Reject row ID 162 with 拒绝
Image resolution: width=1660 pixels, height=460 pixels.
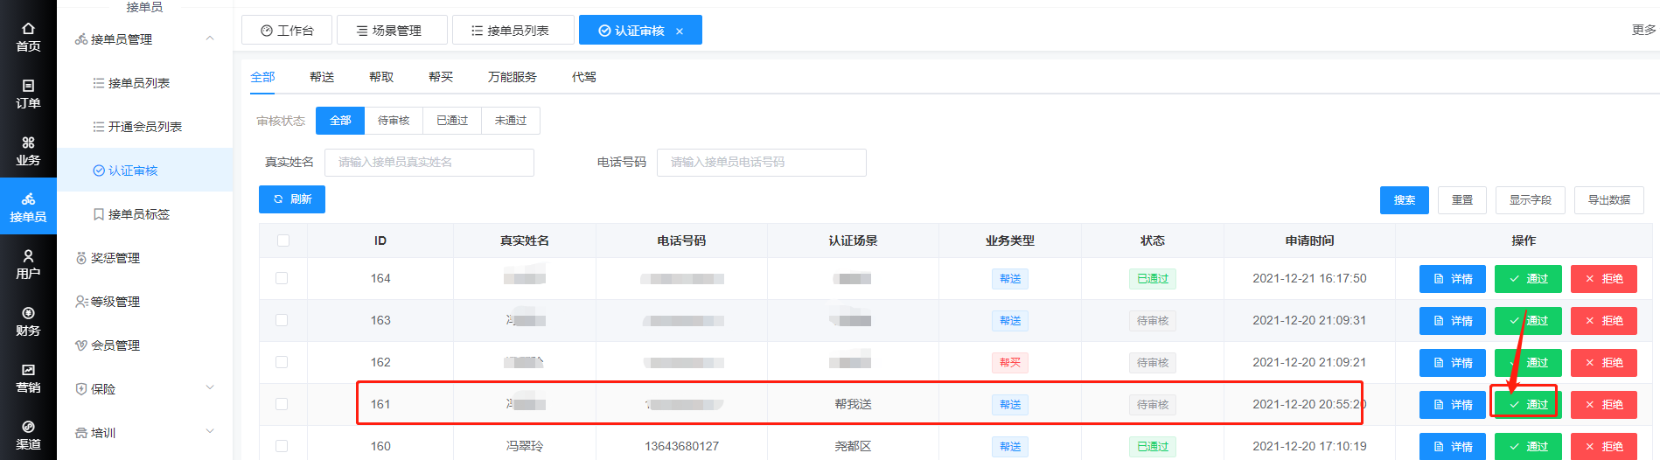point(1604,363)
